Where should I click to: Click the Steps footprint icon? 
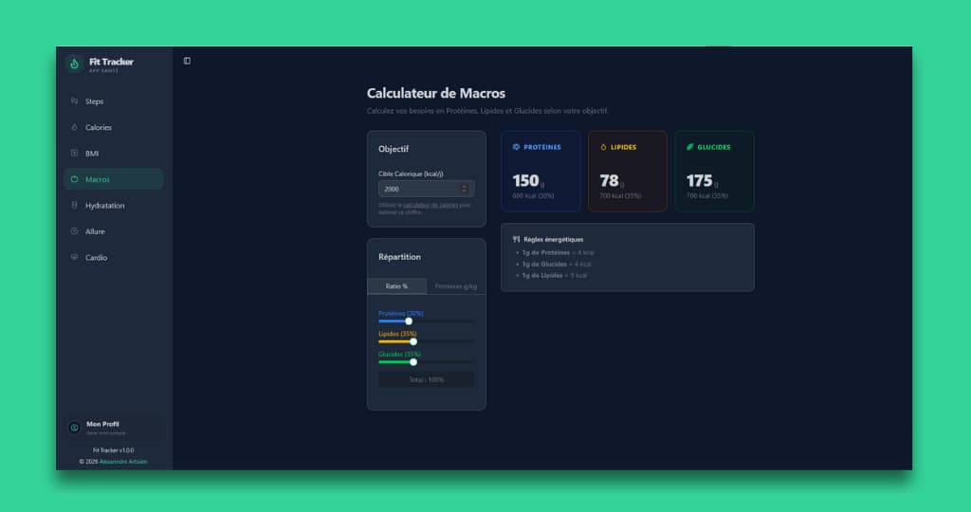point(74,101)
